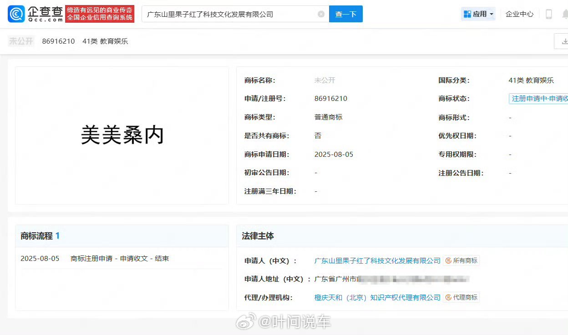Click the 未公开 badge in the title bar
Viewport: 568px width, 335px height.
click(21, 41)
